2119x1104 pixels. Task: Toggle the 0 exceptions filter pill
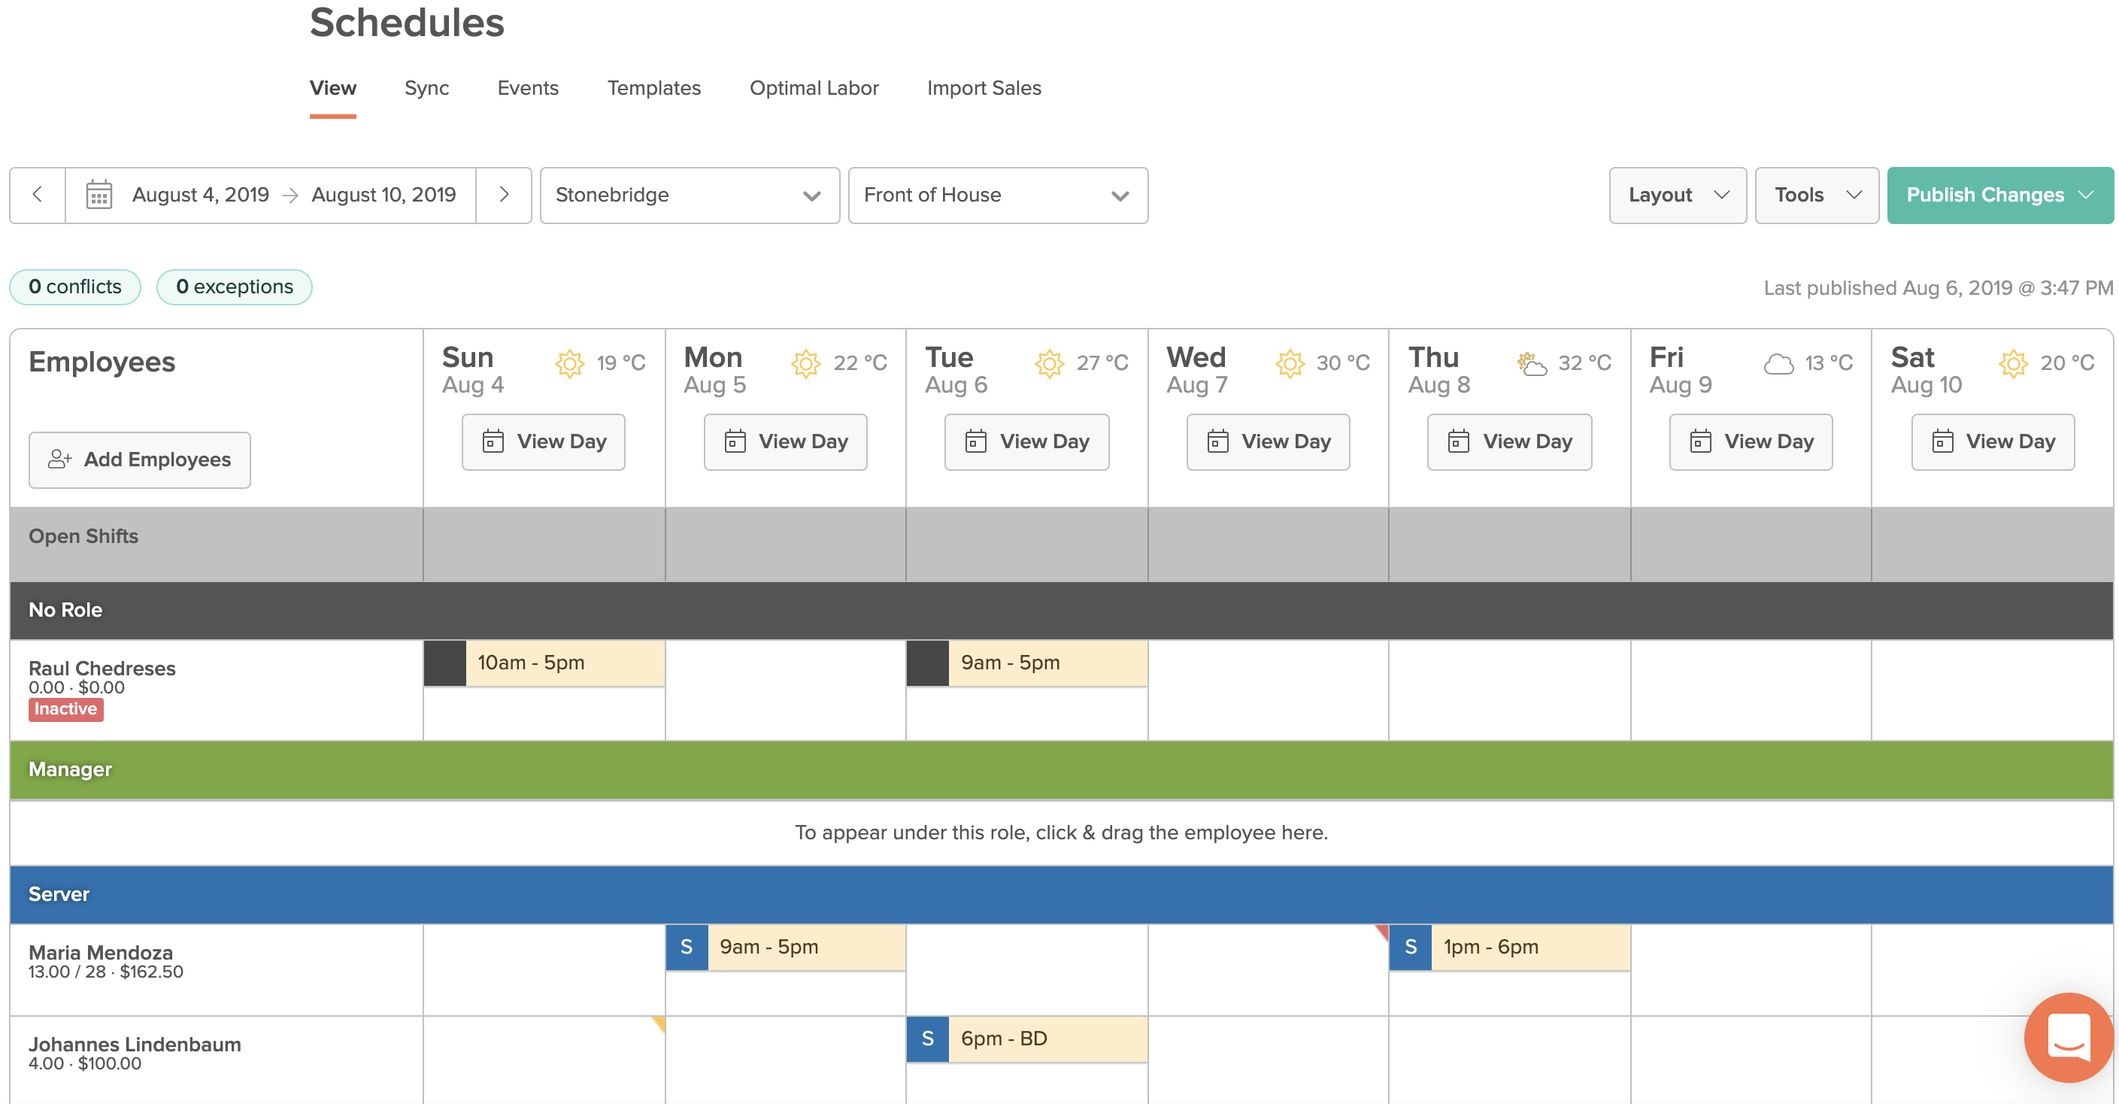tap(235, 287)
